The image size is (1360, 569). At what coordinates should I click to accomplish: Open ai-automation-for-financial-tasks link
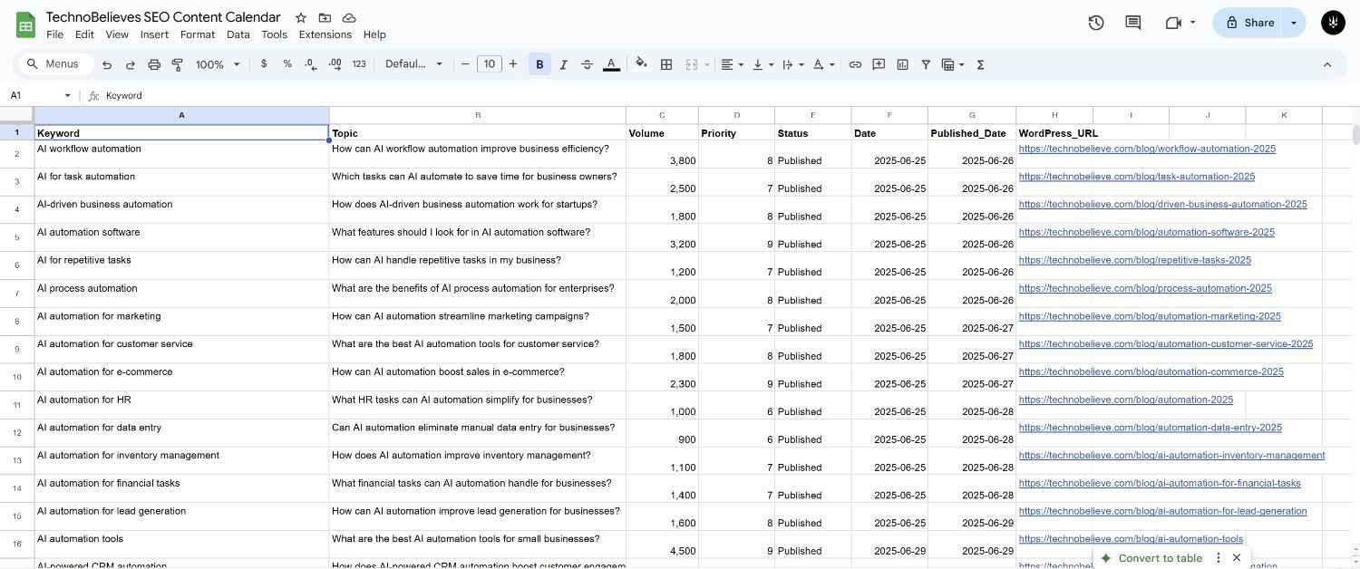(x=1160, y=483)
